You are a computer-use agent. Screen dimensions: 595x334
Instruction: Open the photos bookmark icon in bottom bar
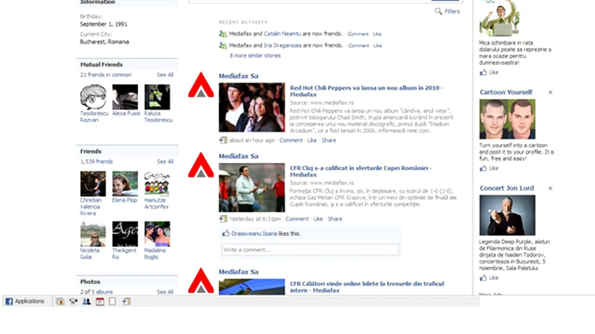pyautogui.click(x=60, y=302)
